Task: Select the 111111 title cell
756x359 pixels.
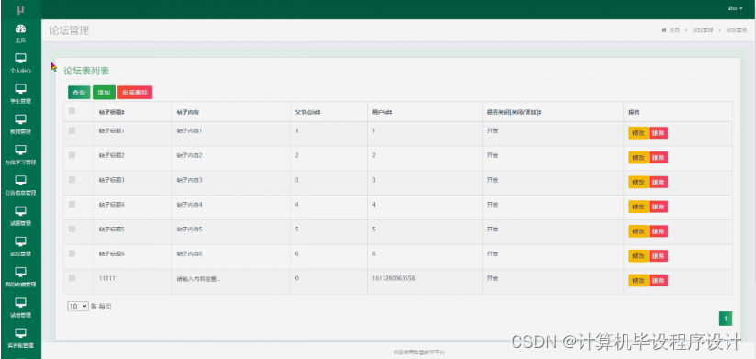Action: [108, 278]
